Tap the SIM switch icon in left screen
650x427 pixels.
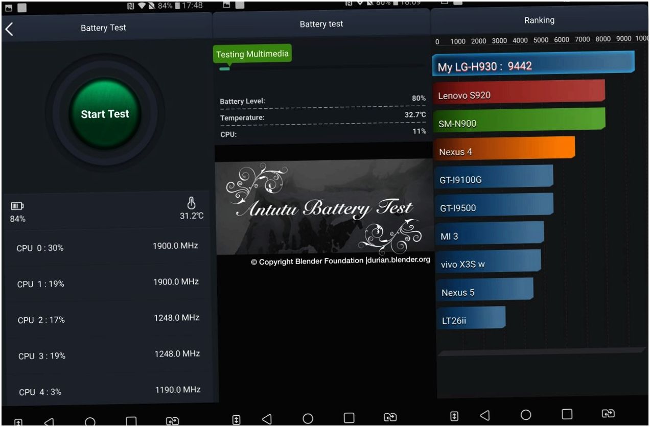(172, 421)
